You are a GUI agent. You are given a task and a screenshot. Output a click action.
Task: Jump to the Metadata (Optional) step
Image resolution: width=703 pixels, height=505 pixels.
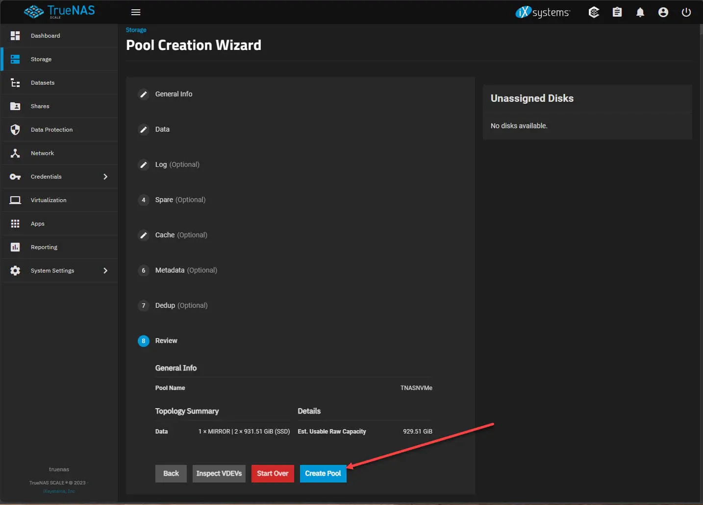click(x=186, y=270)
